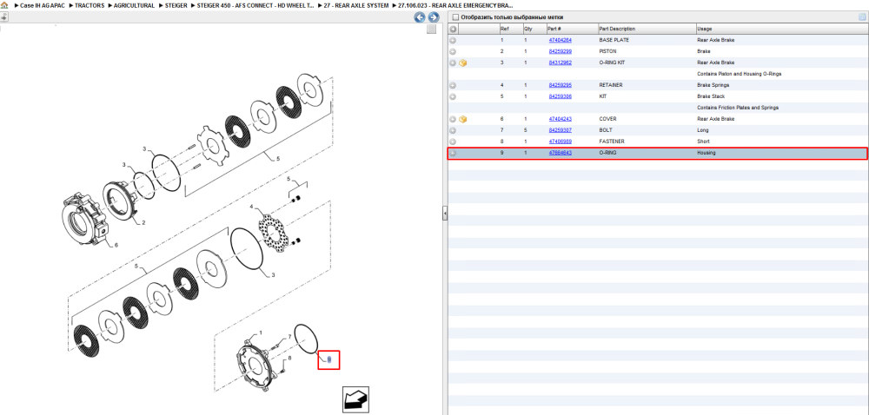Open 27.106.023 REAR AXLE EMERGENCY breadcrumb
The width and height of the screenshot is (869, 415).
(455, 5)
